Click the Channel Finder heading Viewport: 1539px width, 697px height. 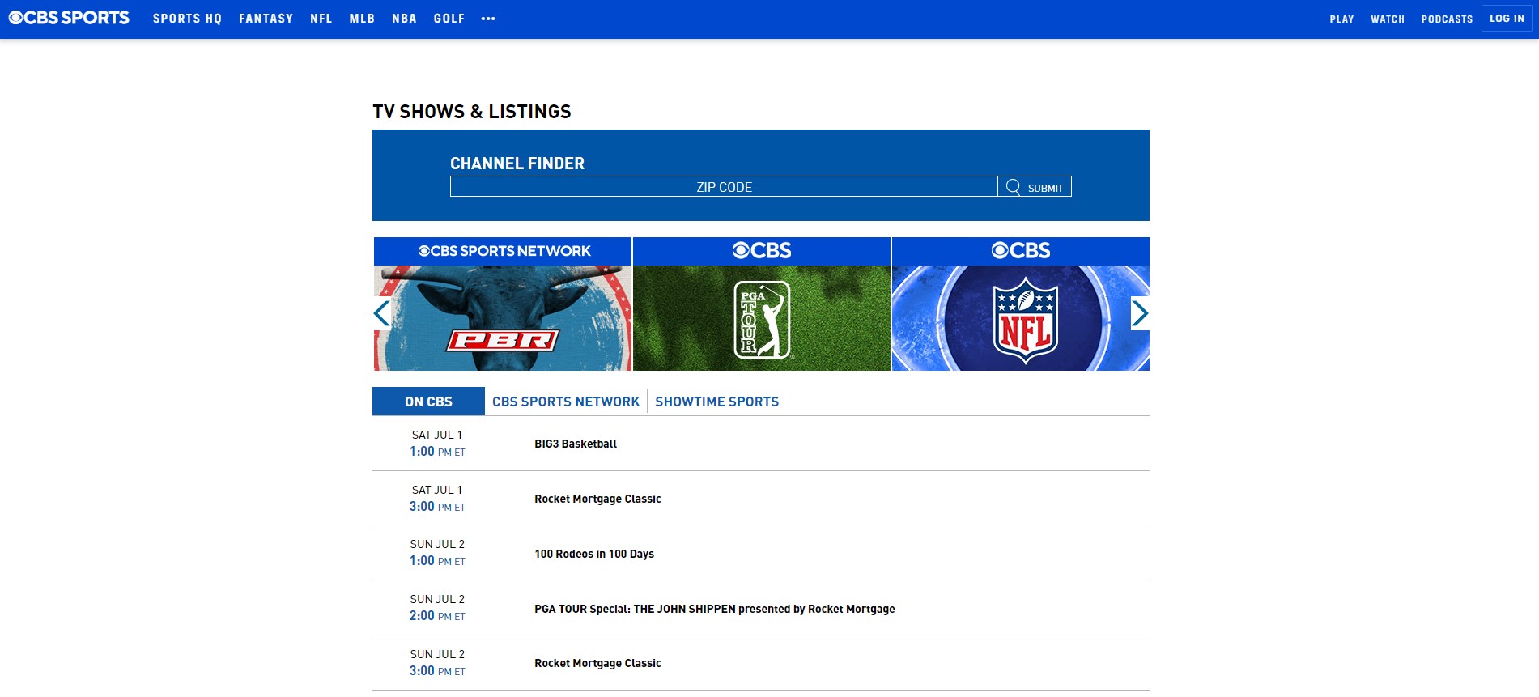point(517,164)
